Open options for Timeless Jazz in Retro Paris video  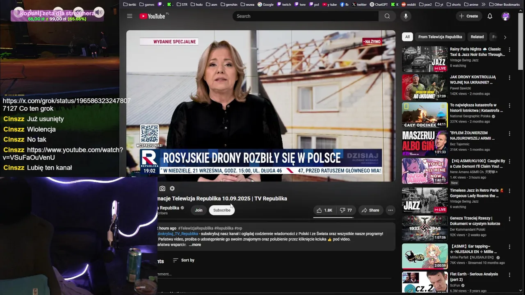tap(509, 191)
